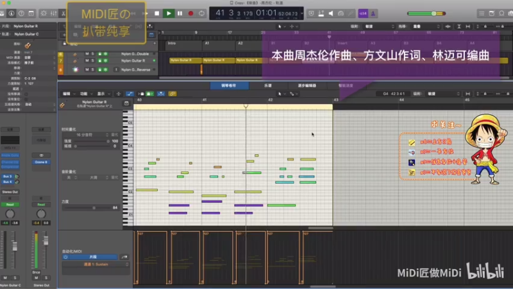The width and height of the screenshot is (513, 289).
Task: Open the LCD display mode dropdown arrow
Action: click(301, 13)
